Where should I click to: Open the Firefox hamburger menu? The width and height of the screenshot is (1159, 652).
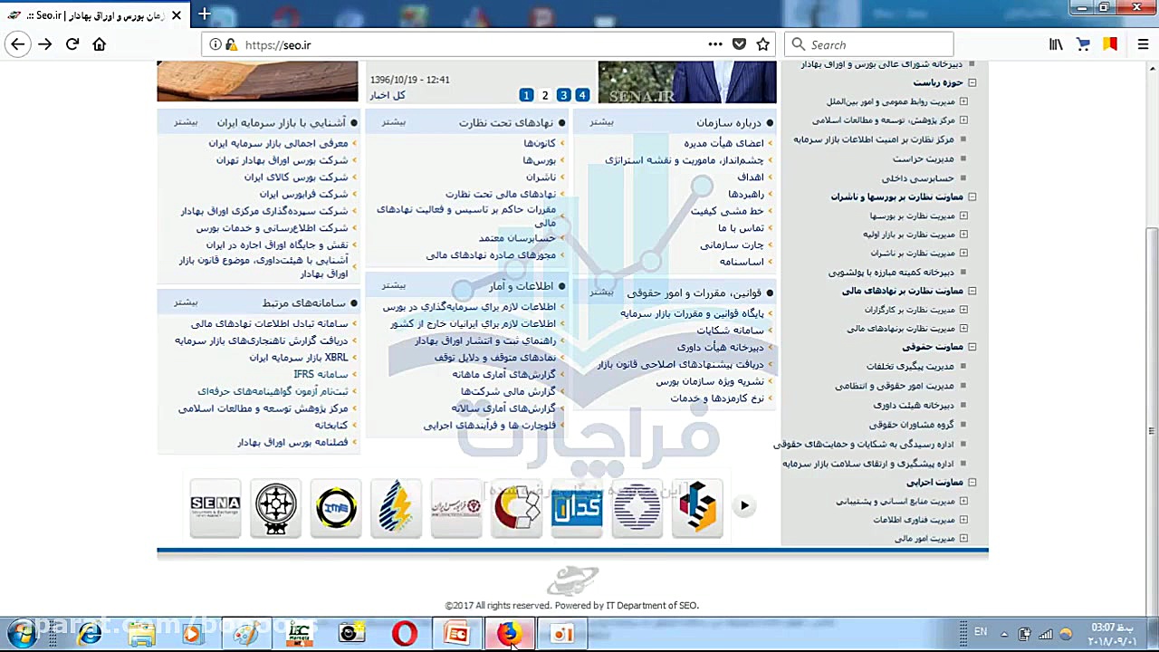click(1142, 44)
